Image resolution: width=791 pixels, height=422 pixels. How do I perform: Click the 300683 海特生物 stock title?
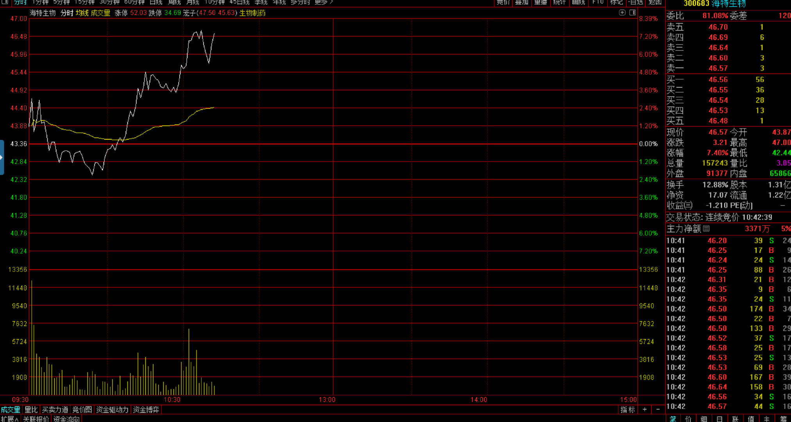(714, 4)
